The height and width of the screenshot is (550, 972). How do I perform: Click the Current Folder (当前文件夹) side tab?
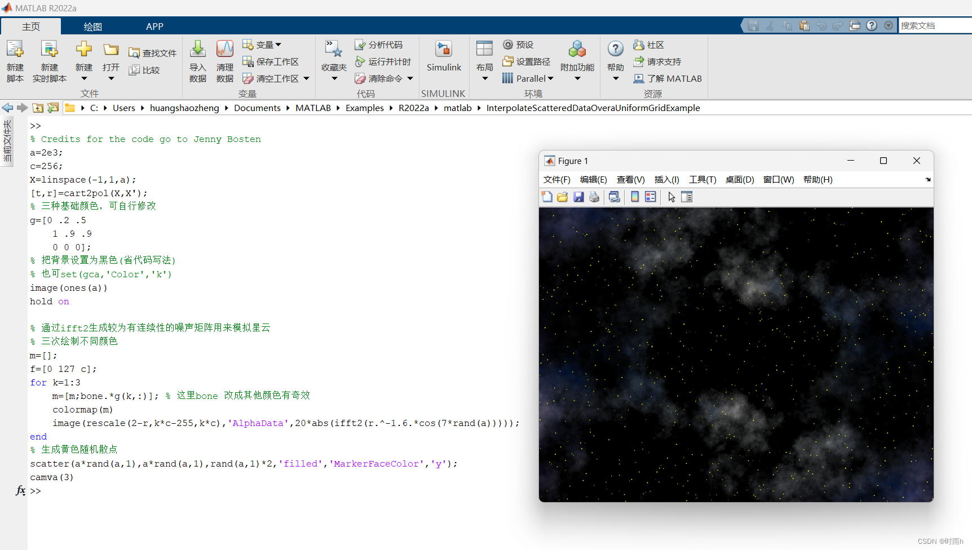click(x=7, y=141)
